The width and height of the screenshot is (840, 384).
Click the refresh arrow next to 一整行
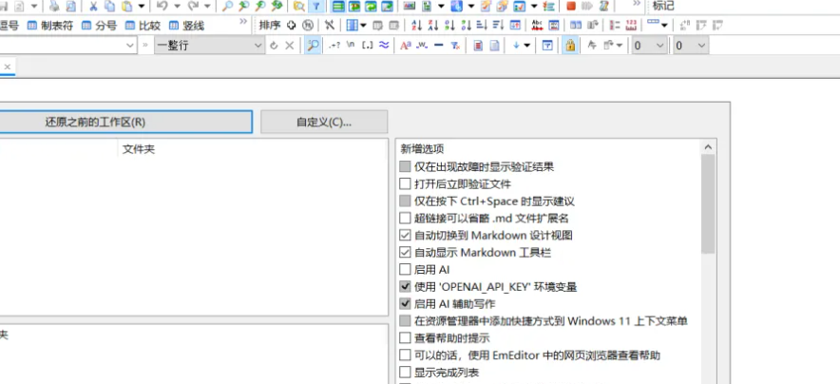(274, 46)
